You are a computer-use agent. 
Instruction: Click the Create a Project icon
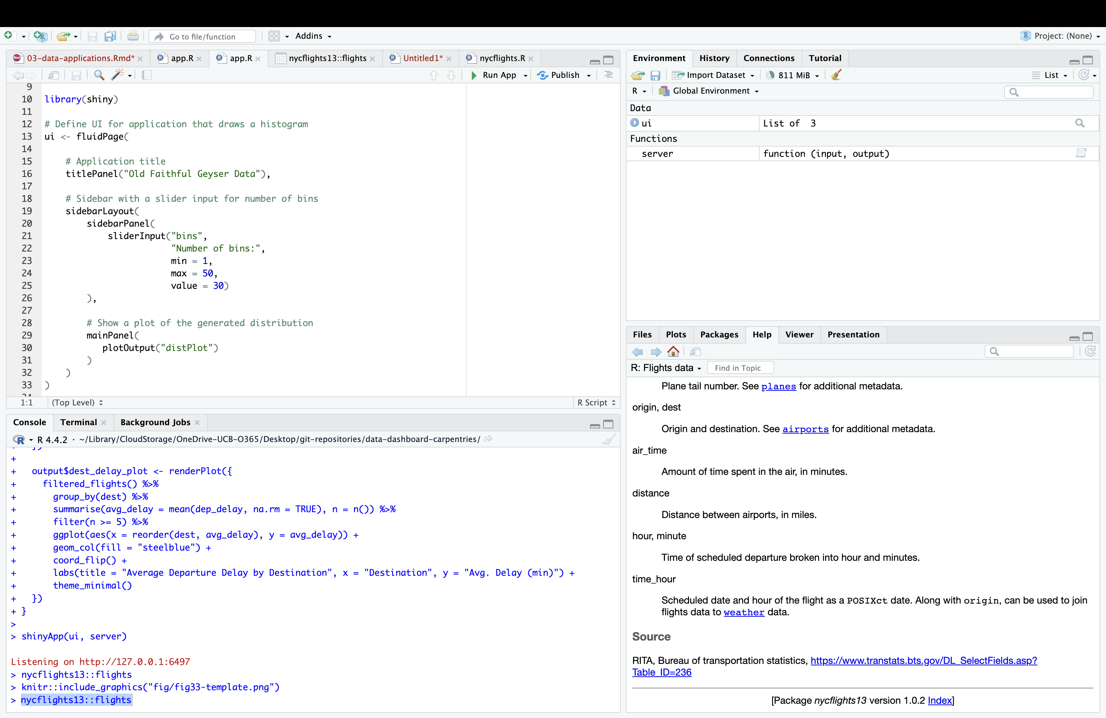(41, 36)
